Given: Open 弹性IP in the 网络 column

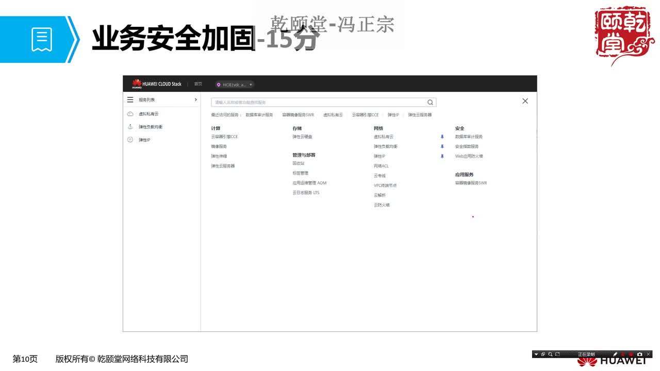Looking at the screenshot, I should pyautogui.click(x=379, y=156).
